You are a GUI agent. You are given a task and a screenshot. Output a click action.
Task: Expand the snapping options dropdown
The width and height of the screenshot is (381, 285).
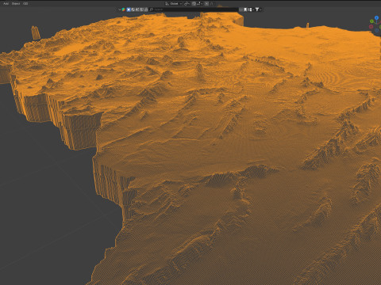click(x=200, y=4)
